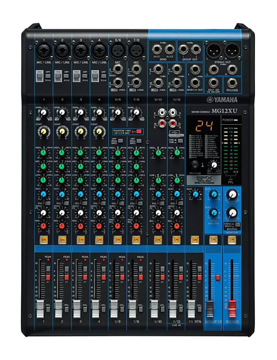
Task: Click the GROUP 1-2 fader
Action: (x=210, y=308)
